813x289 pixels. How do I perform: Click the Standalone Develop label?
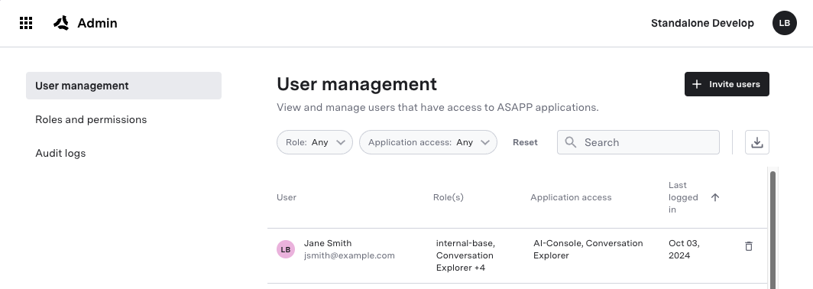tap(702, 23)
